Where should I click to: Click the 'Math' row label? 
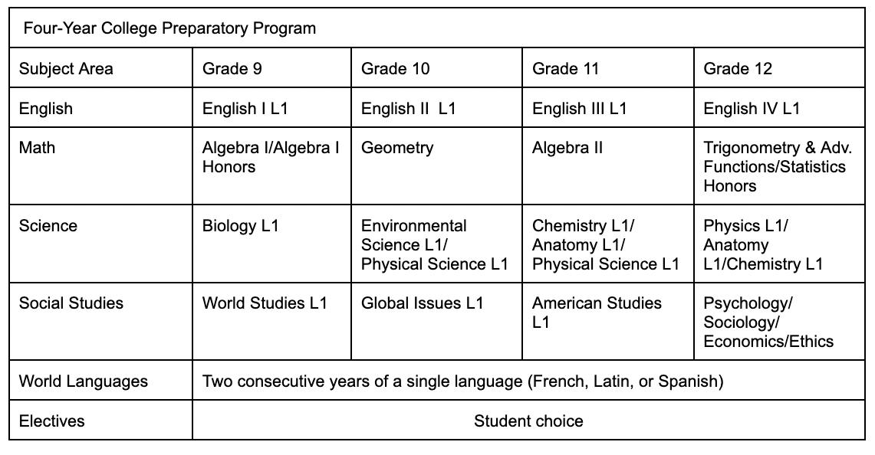click(x=37, y=148)
